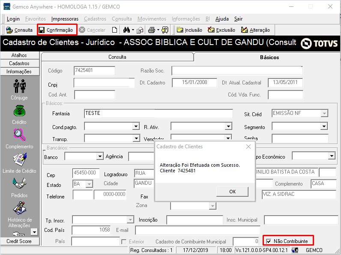341x255 pixels.
Task: Click the Cadastros sidebar header
Action: click(x=20, y=63)
